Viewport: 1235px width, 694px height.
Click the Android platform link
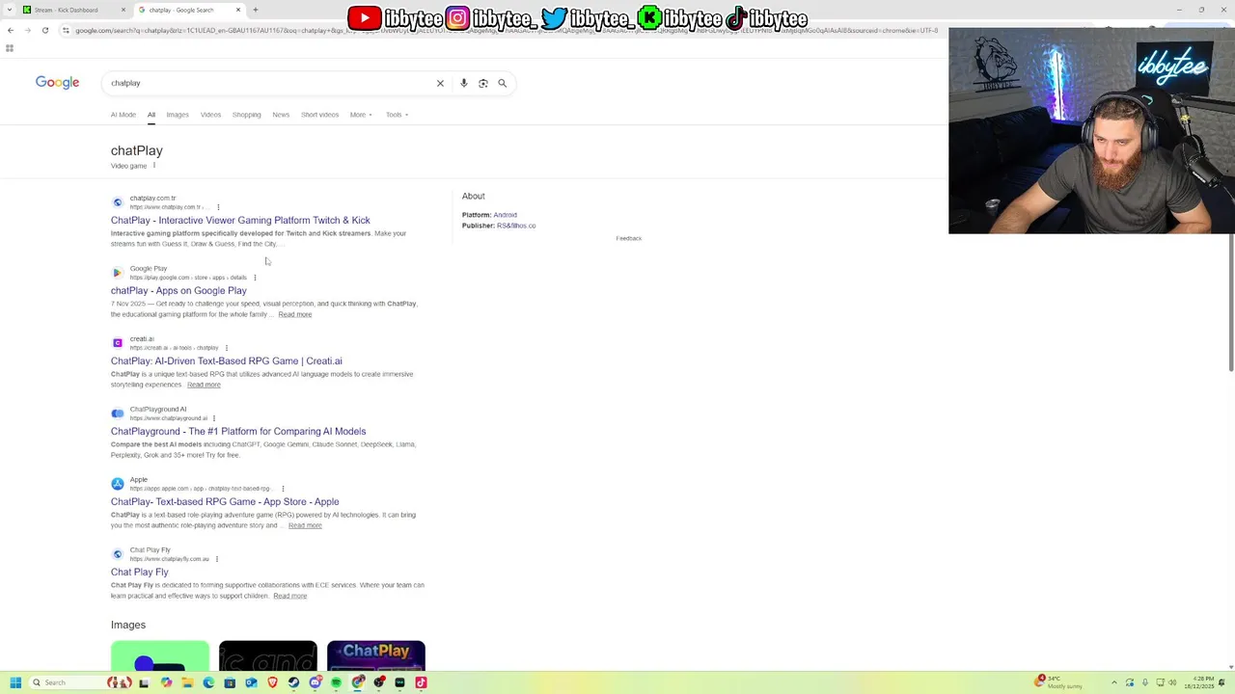[x=505, y=215]
